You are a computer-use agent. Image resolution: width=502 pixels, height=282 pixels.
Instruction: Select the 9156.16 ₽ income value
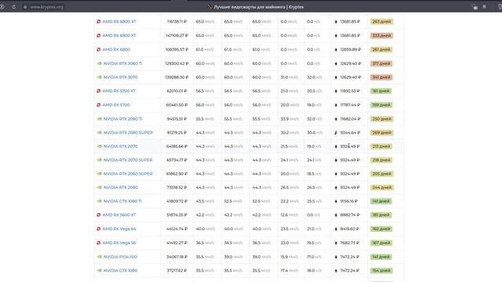tap(348, 201)
